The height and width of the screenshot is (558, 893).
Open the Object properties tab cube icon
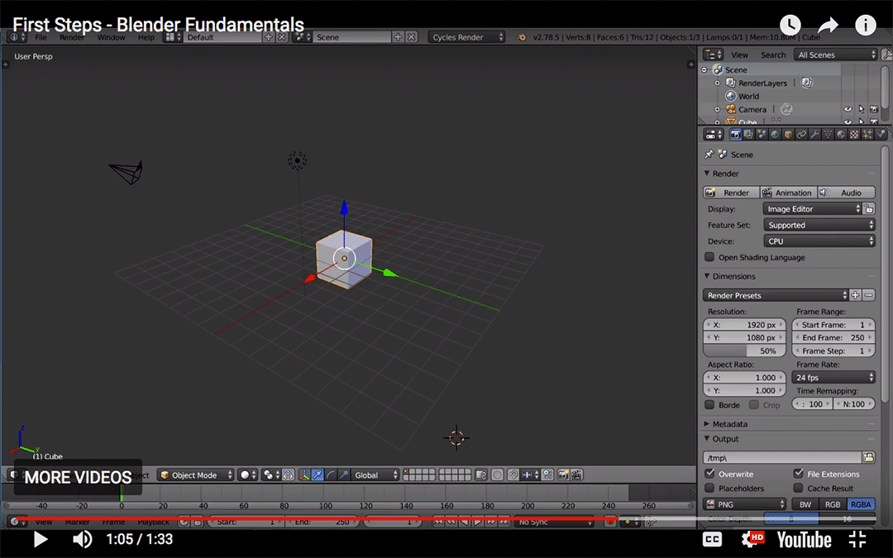pyautogui.click(x=788, y=135)
